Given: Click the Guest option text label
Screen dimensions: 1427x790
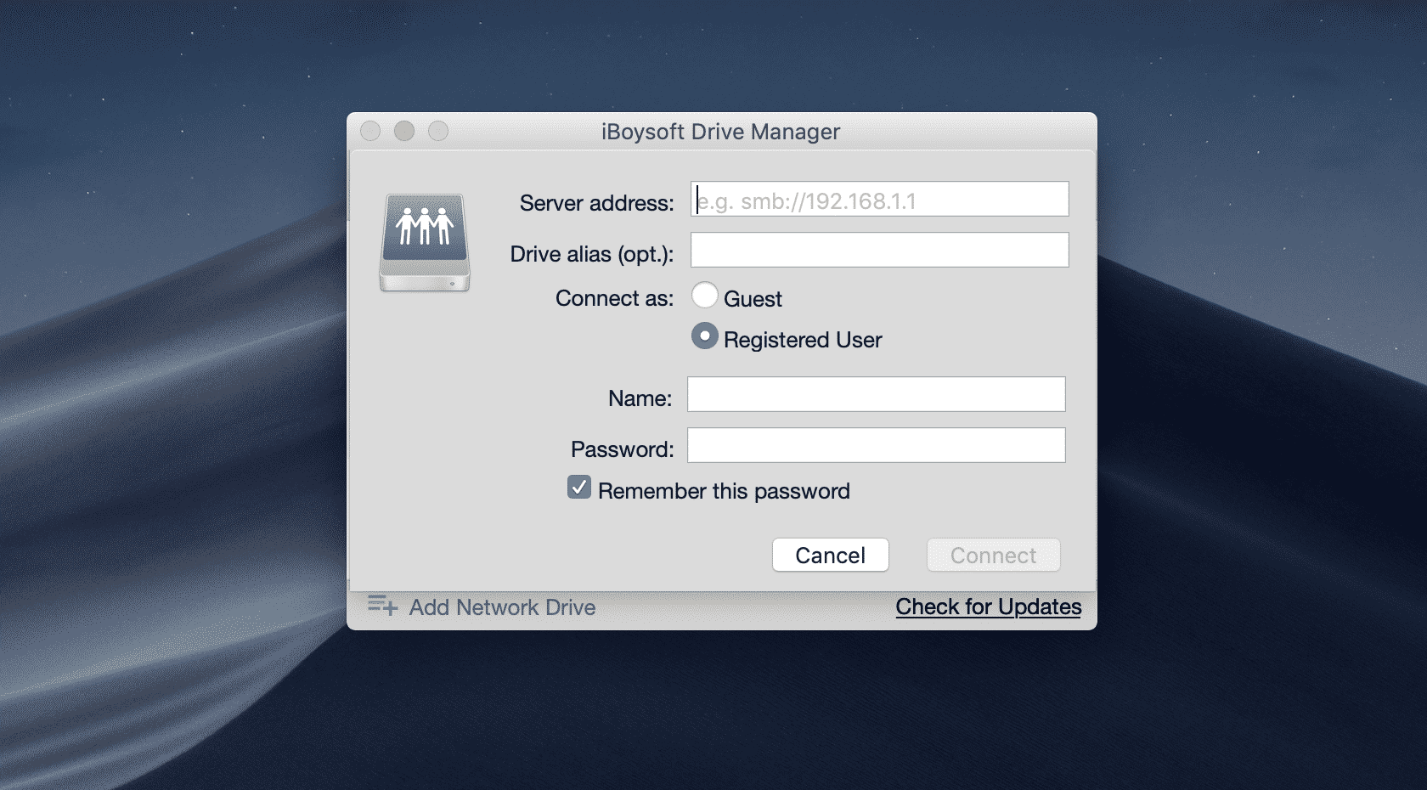Looking at the screenshot, I should (x=753, y=299).
